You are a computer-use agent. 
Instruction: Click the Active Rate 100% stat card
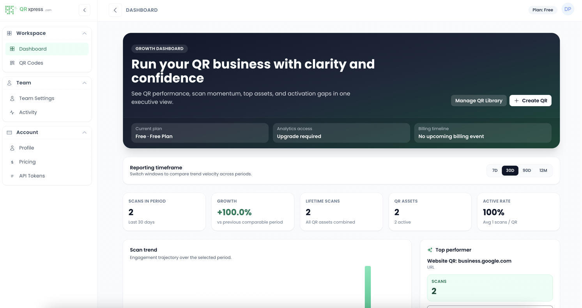[x=518, y=212]
